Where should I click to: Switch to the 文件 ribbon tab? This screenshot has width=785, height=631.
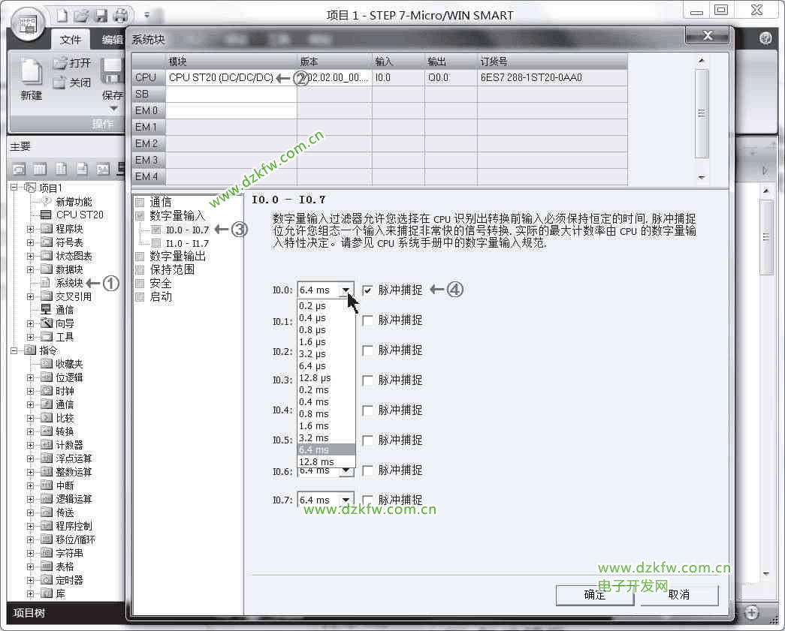[70, 40]
